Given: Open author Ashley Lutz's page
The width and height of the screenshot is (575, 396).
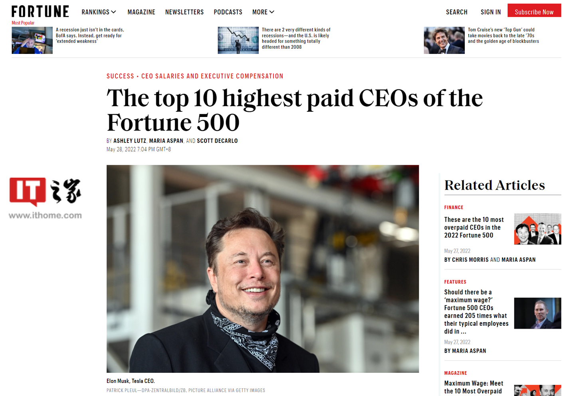Looking at the screenshot, I should click(130, 141).
